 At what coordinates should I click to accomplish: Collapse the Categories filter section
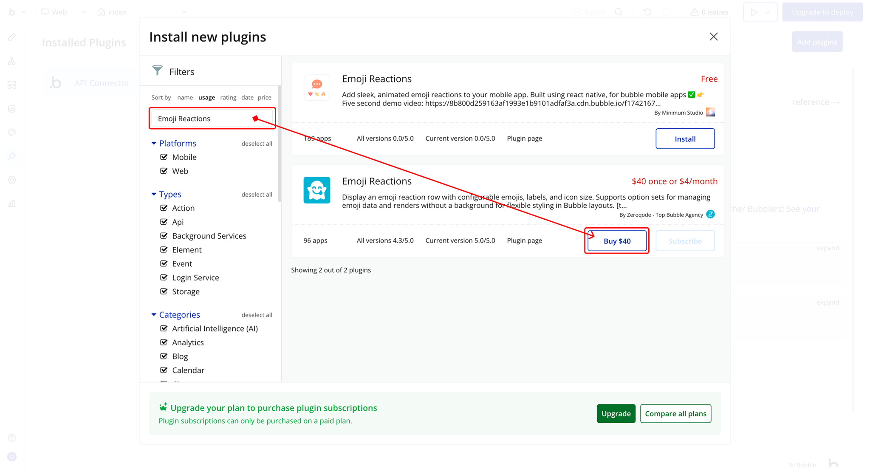coord(154,315)
